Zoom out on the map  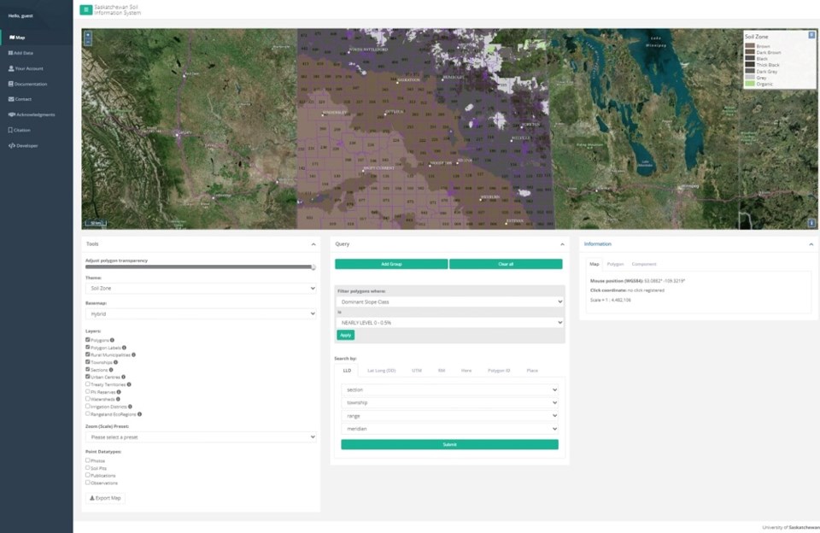point(88,41)
